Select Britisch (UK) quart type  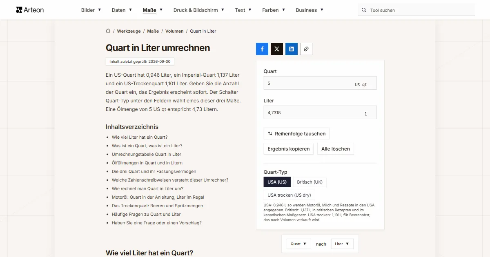coord(310,182)
